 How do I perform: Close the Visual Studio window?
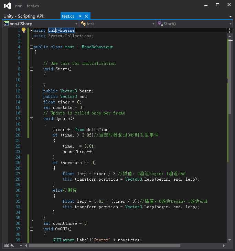(x=229, y=5)
